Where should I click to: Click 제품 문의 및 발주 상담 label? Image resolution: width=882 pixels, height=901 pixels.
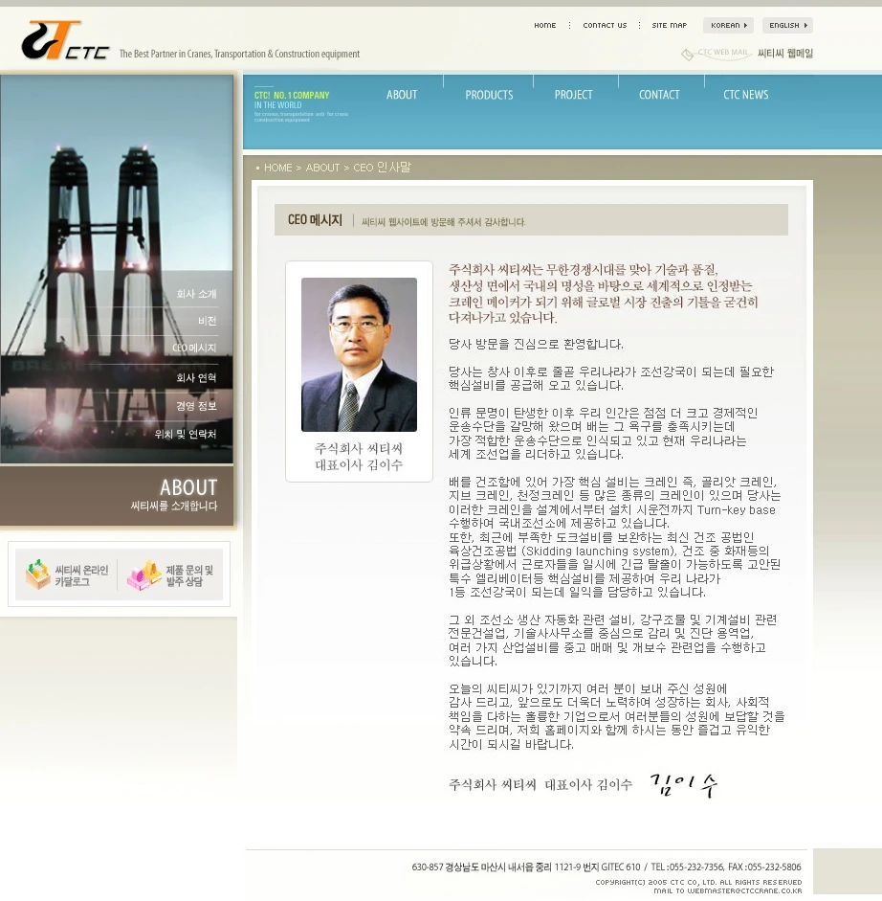point(189,575)
